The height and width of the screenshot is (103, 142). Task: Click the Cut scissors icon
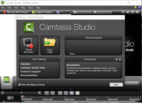60,93
